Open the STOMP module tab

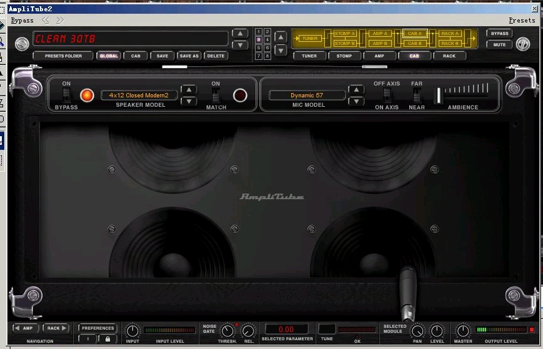[x=344, y=56]
